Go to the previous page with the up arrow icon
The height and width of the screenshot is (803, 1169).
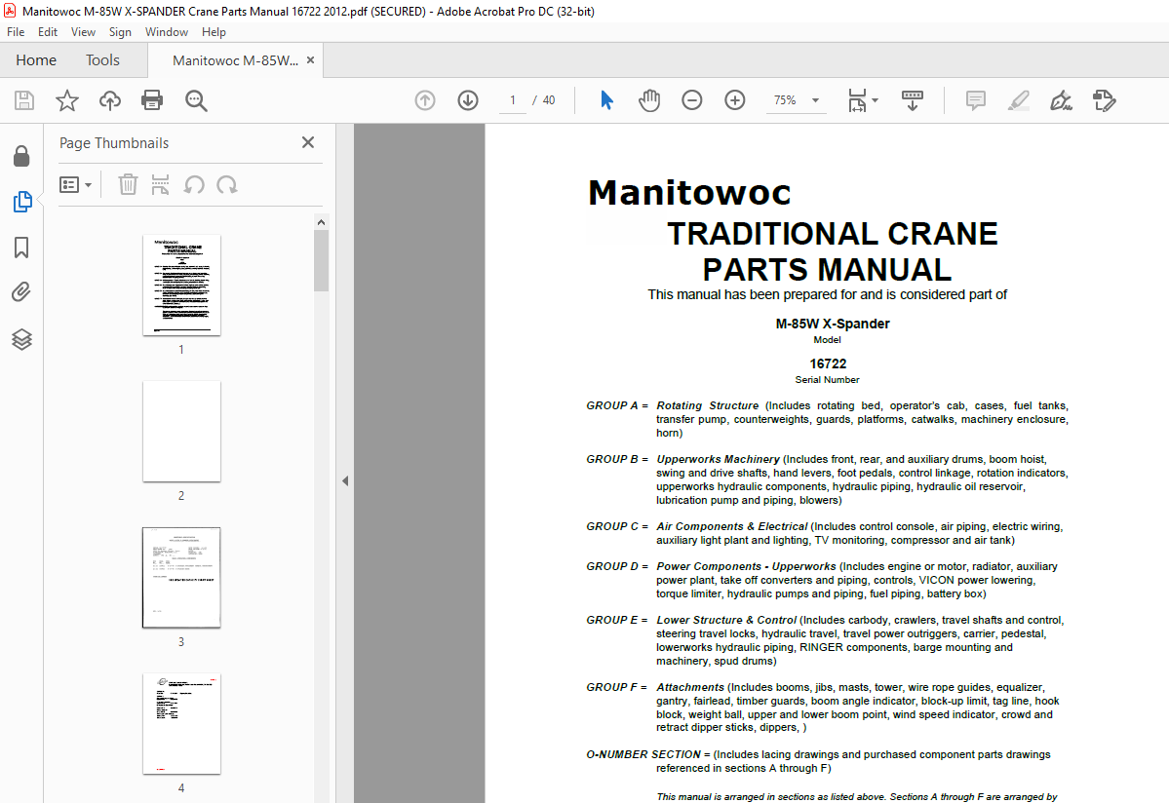click(425, 100)
